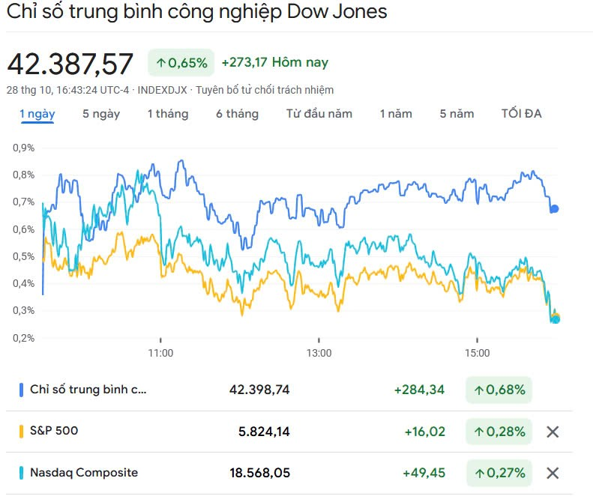
Task: Click the 0,28% up-arrow badge for S&P 500
Action: click(498, 432)
